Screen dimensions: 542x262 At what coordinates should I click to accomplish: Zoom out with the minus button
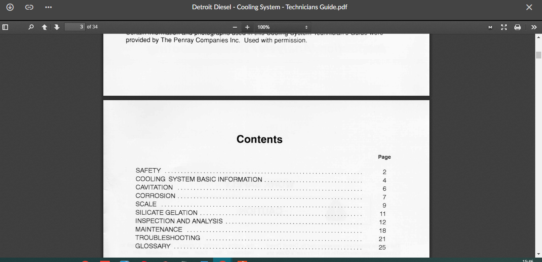235,27
